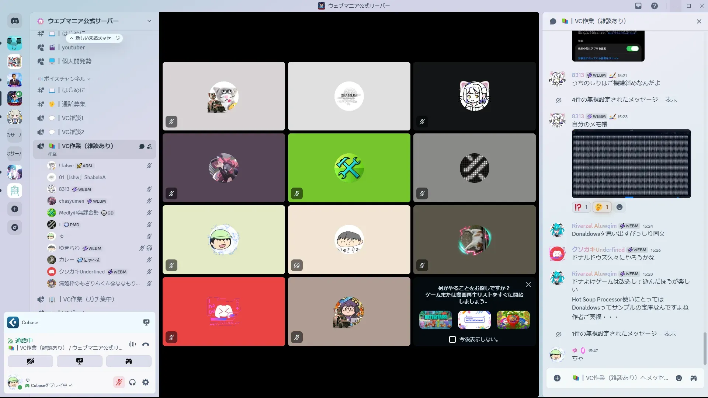Unmute the microphone in user panel
The width and height of the screenshot is (708, 398).
point(119,382)
